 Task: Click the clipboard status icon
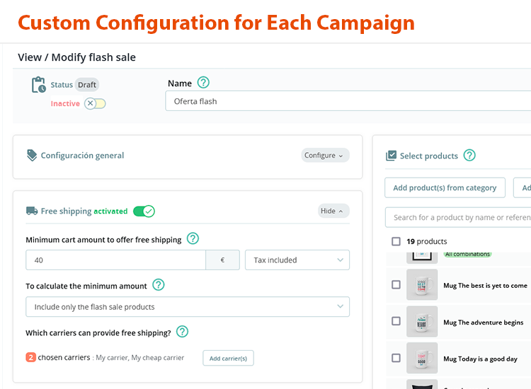[38, 86]
